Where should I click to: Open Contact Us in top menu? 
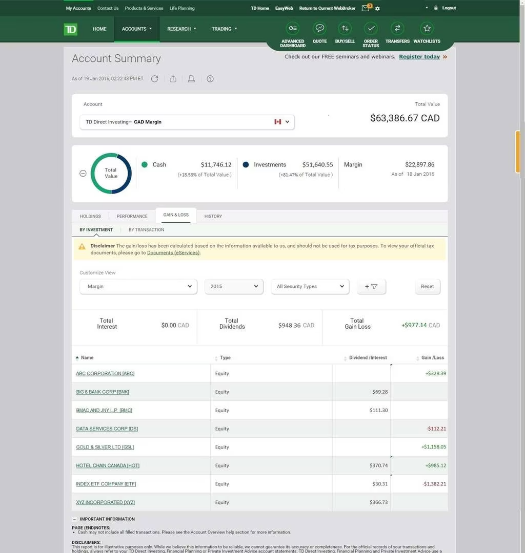(x=108, y=8)
